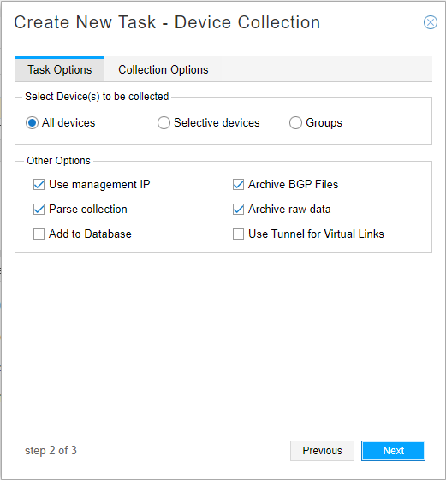Select the All devices radio button
Screen dimensions: 446x480
pyautogui.click(x=32, y=122)
